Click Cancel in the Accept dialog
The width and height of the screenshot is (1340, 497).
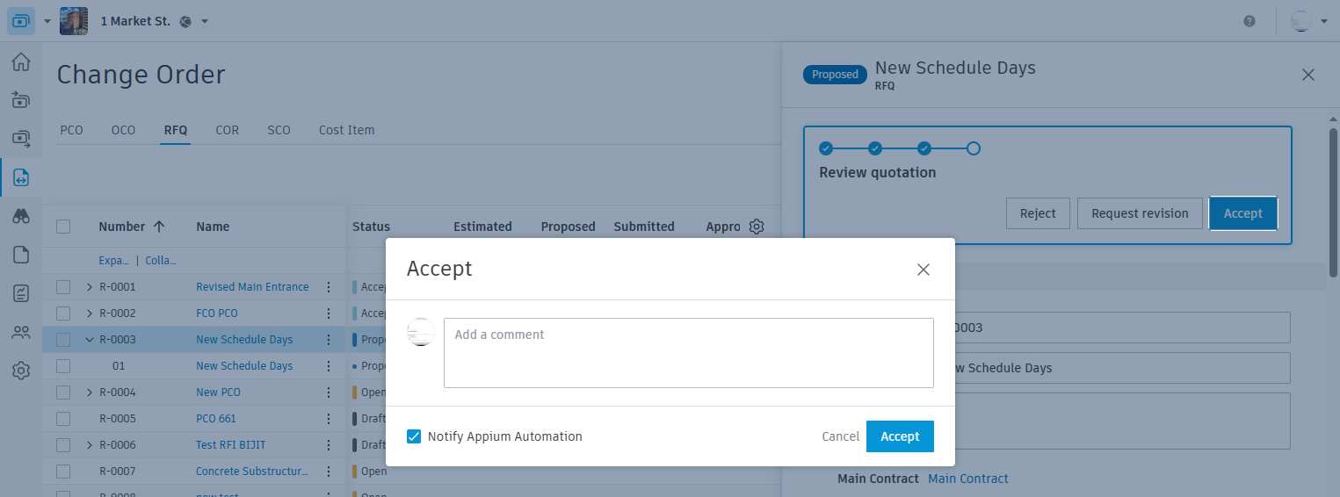coord(841,436)
